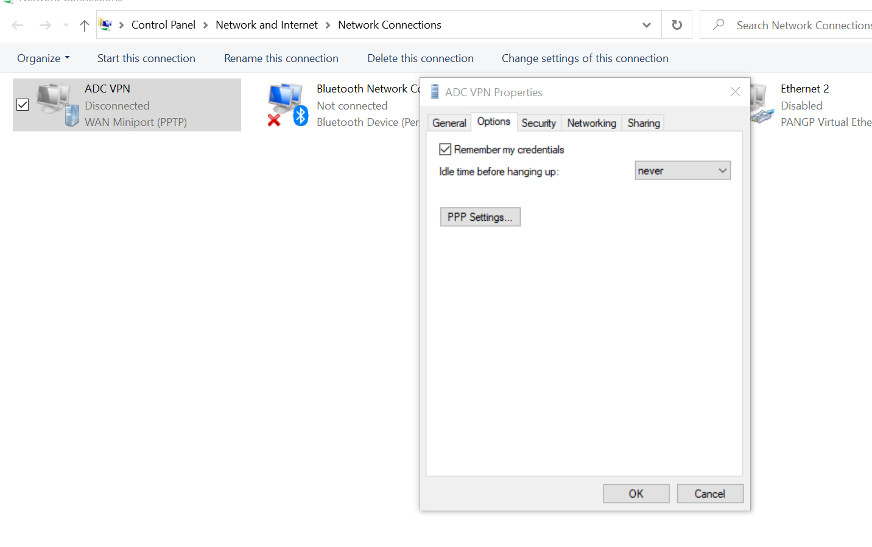Screen dimensions: 872x547
Task: Uncheck Remember my credentials
Action: [x=445, y=149]
